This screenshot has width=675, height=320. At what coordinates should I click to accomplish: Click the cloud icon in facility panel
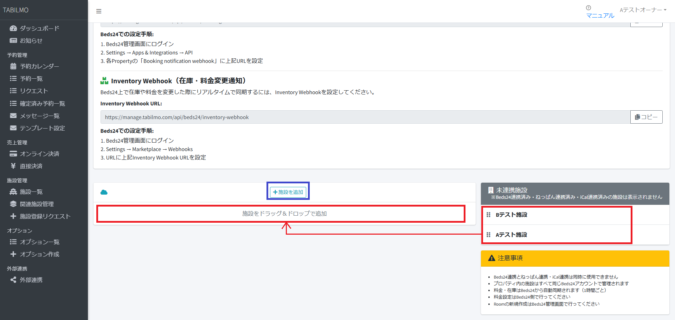(104, 192)
